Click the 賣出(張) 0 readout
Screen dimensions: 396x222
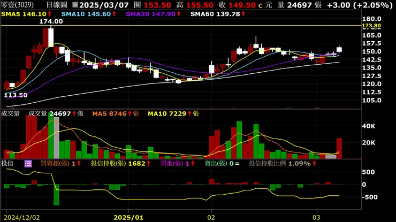tap(222, 163)
